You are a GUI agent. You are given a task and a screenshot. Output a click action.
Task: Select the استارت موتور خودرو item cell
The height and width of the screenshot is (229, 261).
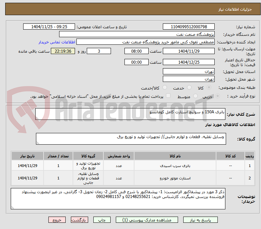point(175,178)
